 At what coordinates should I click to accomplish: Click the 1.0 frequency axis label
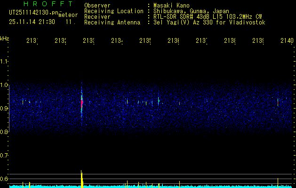pos(4,85)
